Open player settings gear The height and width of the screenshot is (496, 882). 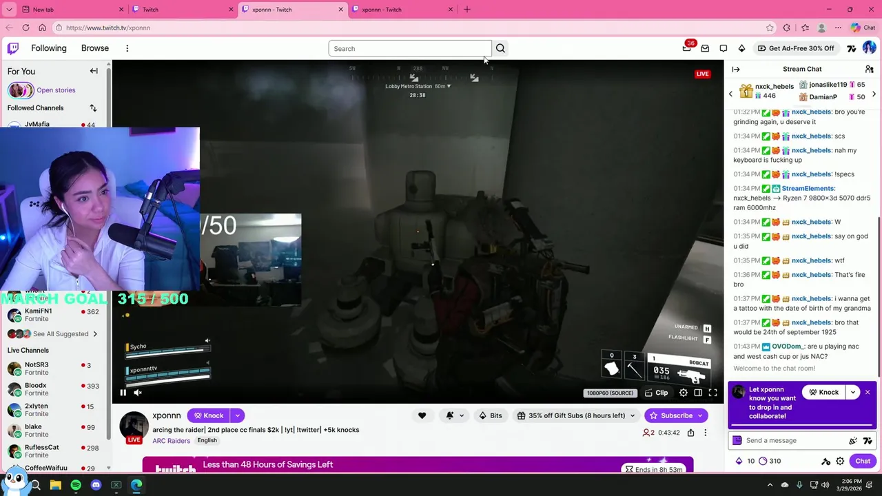(x=684, y=393)
